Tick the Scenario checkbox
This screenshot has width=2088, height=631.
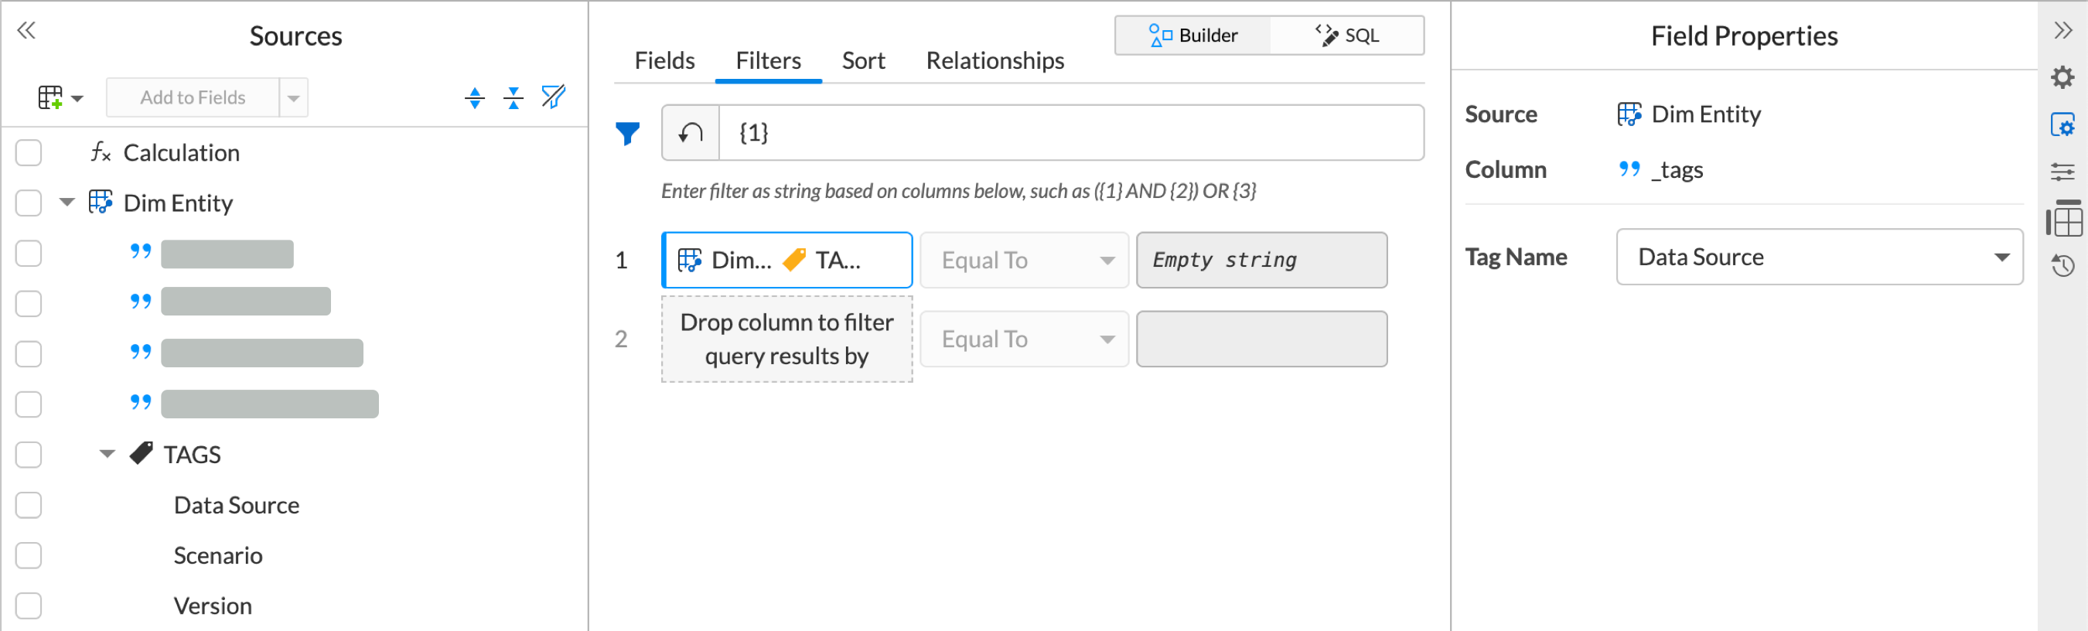pyautogui.click(x=29, y=556)
